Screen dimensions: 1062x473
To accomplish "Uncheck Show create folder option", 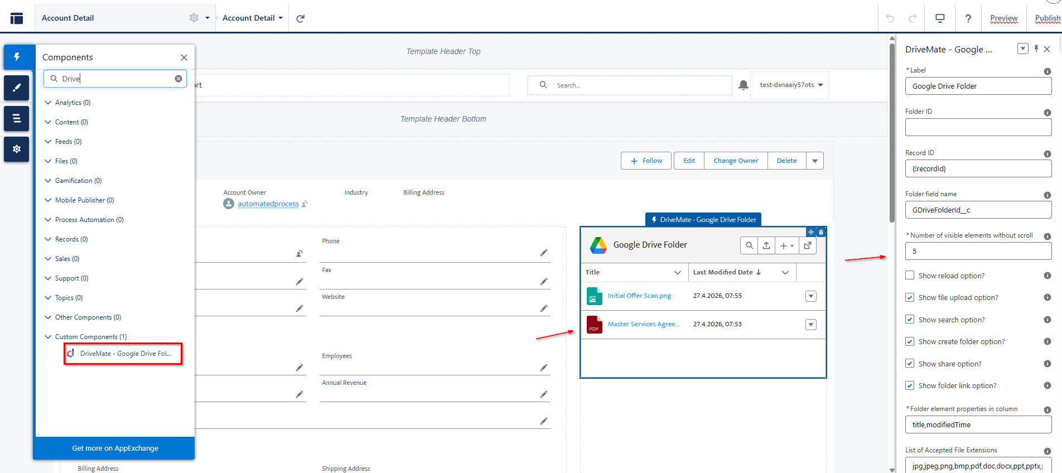I will tap(910, 341).
